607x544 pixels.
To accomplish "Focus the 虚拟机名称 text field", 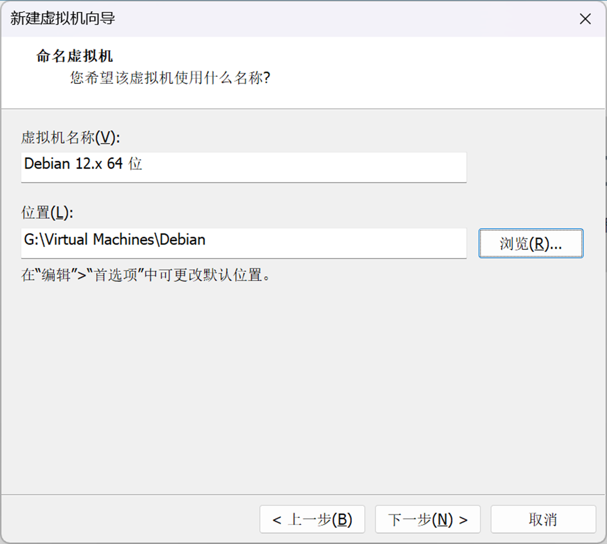I will [307, 167].
